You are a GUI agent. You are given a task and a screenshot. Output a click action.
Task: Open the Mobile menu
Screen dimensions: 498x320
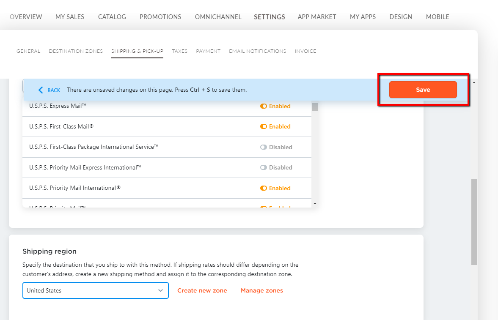[437, 17]
